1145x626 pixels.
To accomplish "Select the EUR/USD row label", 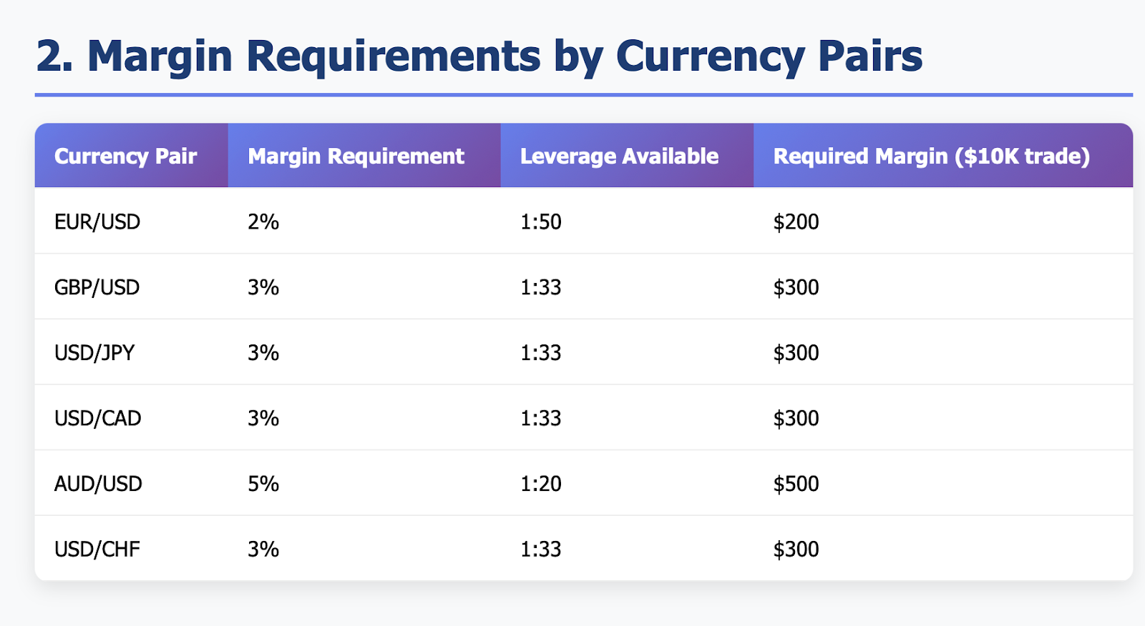I will pyautogui.click(x=97, y=222).
